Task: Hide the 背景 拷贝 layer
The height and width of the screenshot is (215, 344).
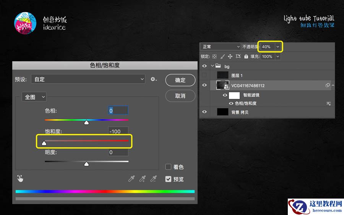Action: 204,112
